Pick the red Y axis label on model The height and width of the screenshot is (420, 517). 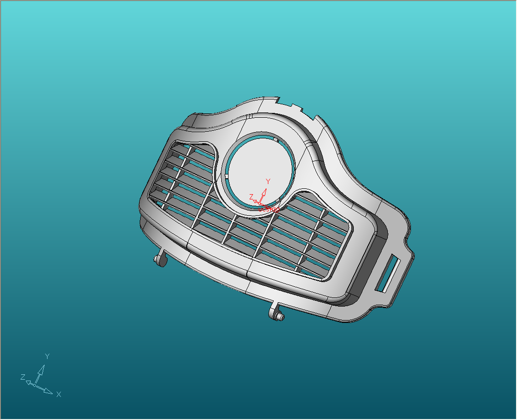point(268,182)
